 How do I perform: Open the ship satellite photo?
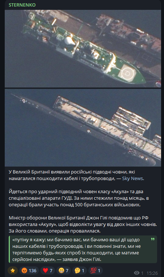coord(83,48)
